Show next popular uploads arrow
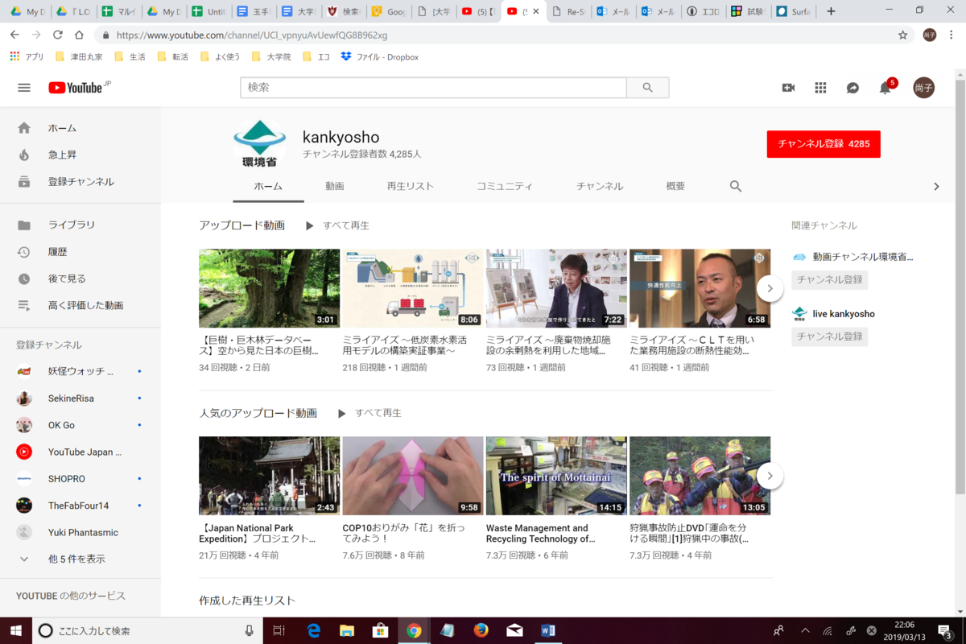 (770, 476)
